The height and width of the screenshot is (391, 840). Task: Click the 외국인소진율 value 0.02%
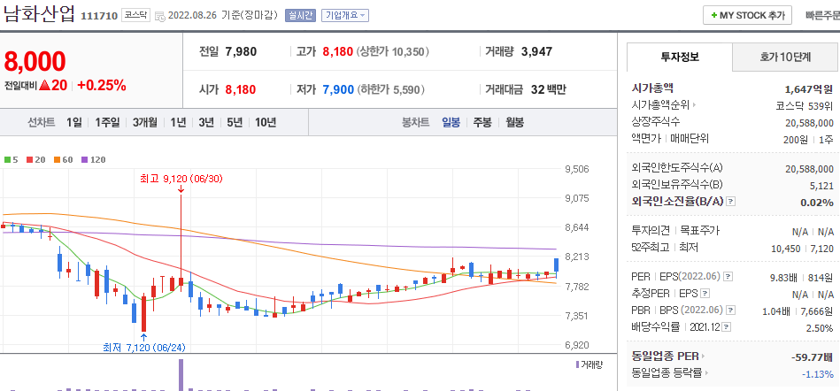tap(817, 203)
